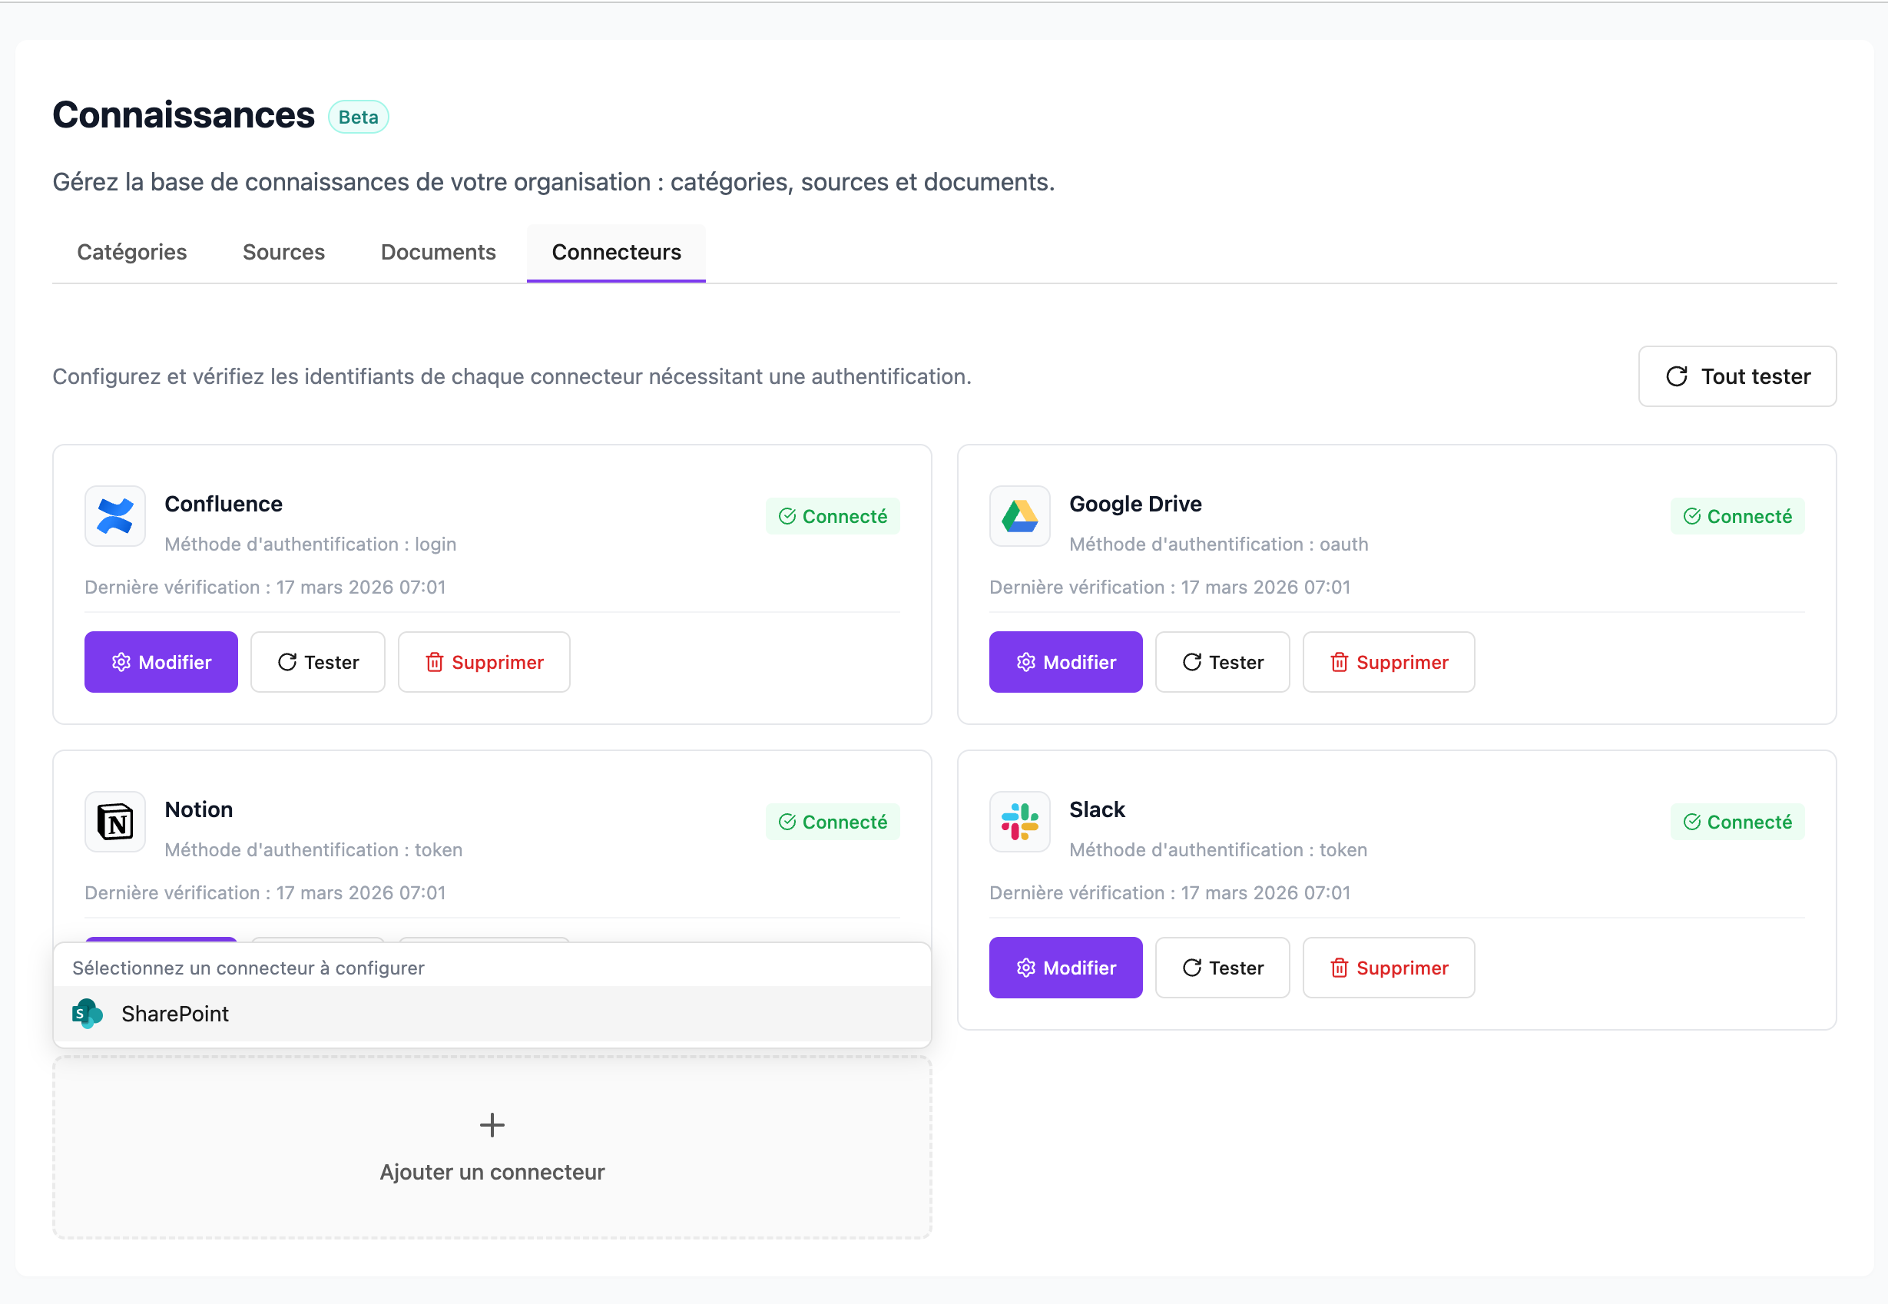Click the trash icon next to Supprimer for Slack

1339,968
